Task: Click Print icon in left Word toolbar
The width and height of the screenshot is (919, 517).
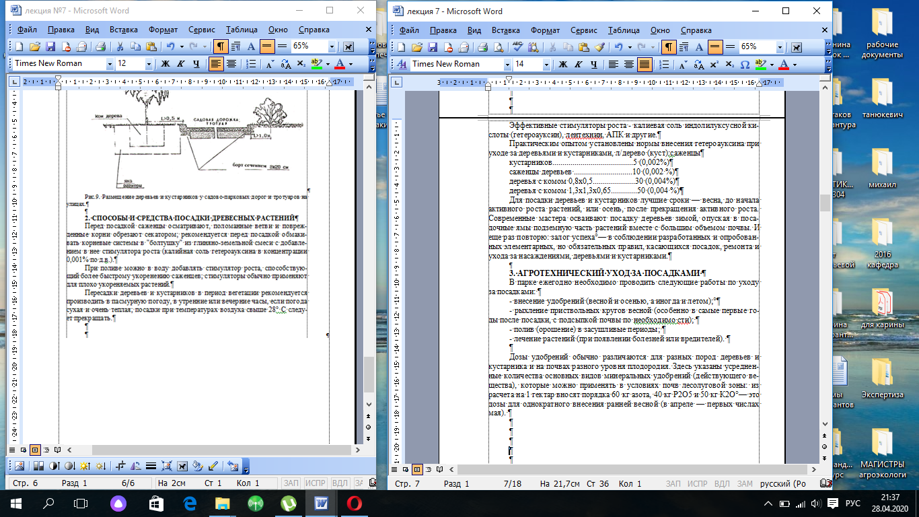Action: point(100,46)
